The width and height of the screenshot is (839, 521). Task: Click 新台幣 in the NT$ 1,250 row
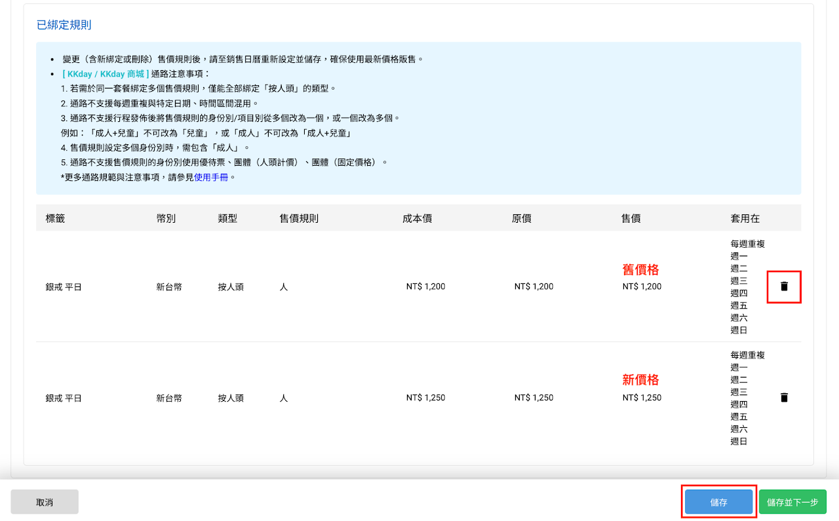pyautogui.click(x=169, y=398)
